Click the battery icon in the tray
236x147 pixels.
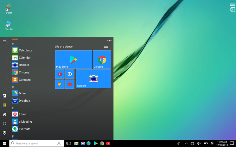206,143
